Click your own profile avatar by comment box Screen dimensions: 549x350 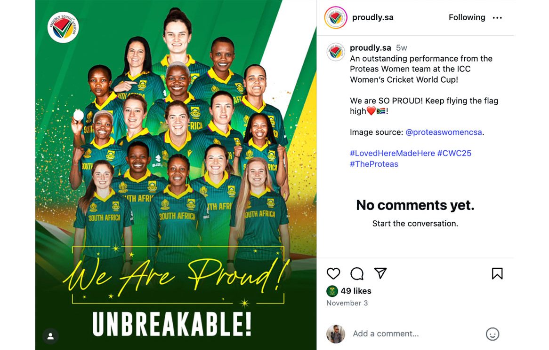[336, 334]
